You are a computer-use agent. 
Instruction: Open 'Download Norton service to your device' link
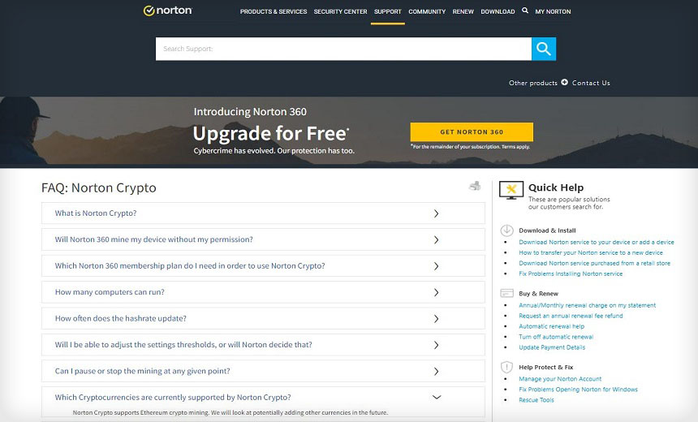tap(597, 242)
